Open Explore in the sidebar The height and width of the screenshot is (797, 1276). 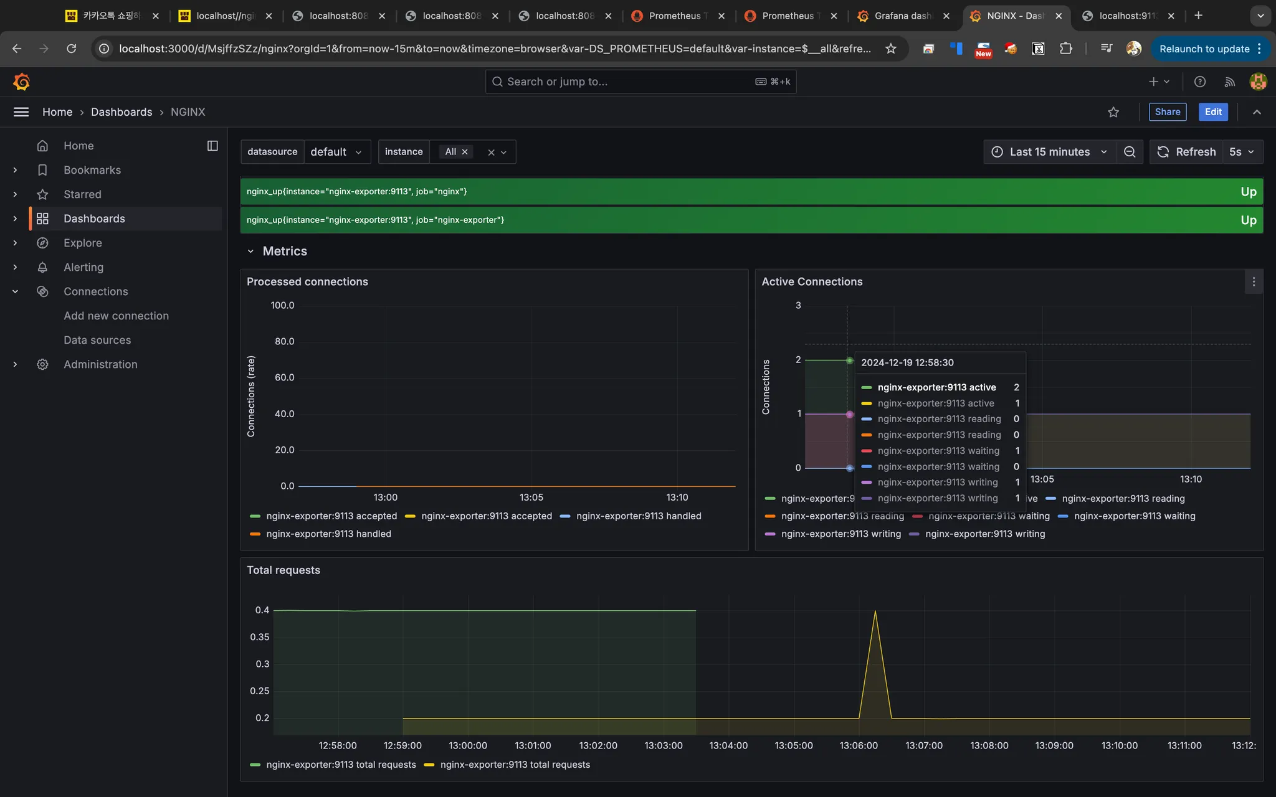(82, 243)
